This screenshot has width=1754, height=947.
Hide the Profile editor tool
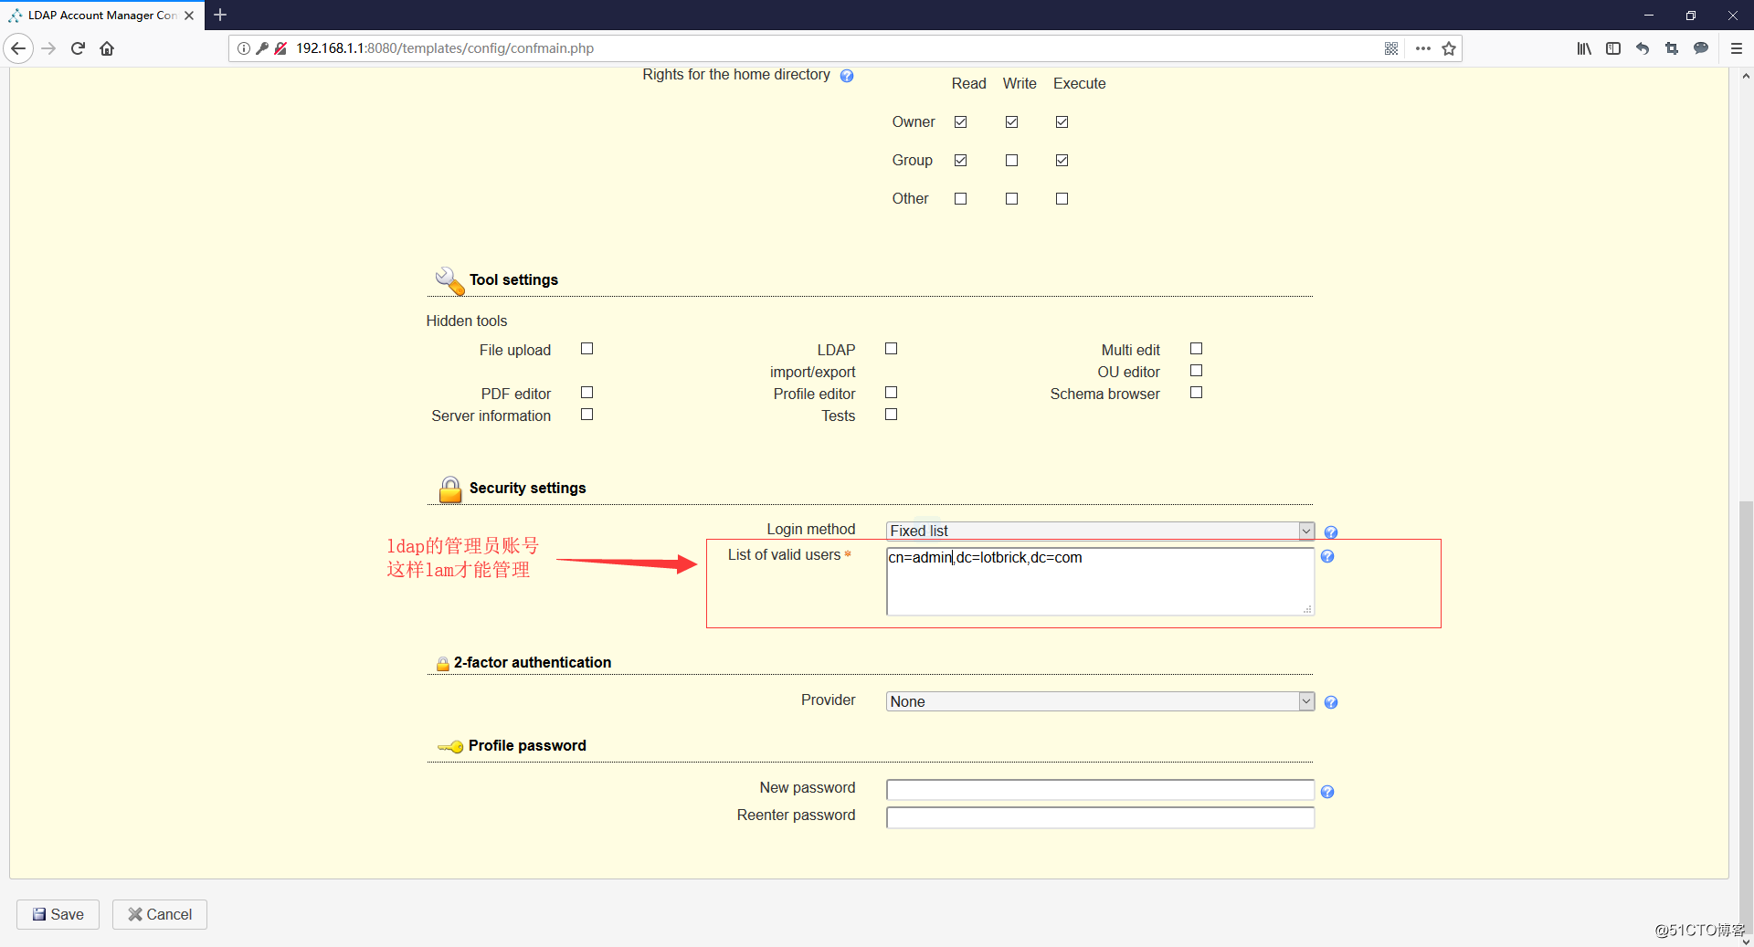892,393
